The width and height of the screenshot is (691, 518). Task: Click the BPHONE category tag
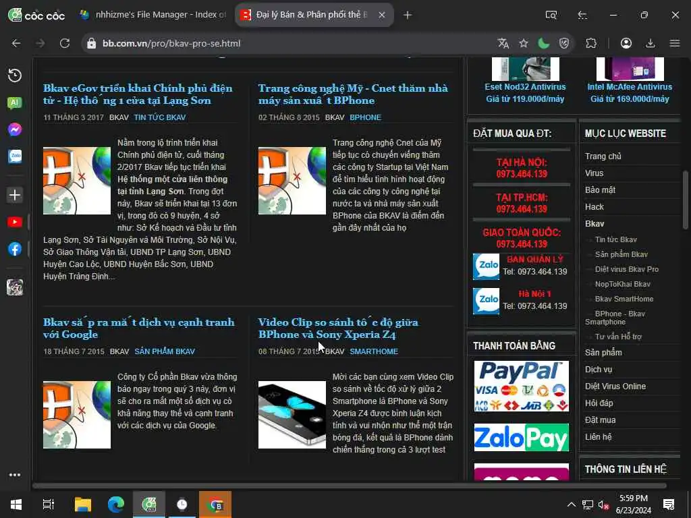365,117
